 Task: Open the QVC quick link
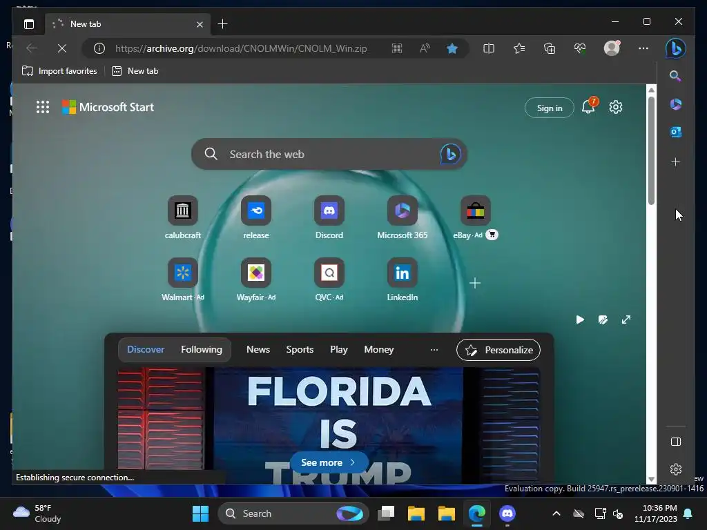point(329,279)
